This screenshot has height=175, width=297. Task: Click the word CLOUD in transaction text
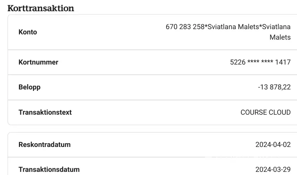click(279, 112)
